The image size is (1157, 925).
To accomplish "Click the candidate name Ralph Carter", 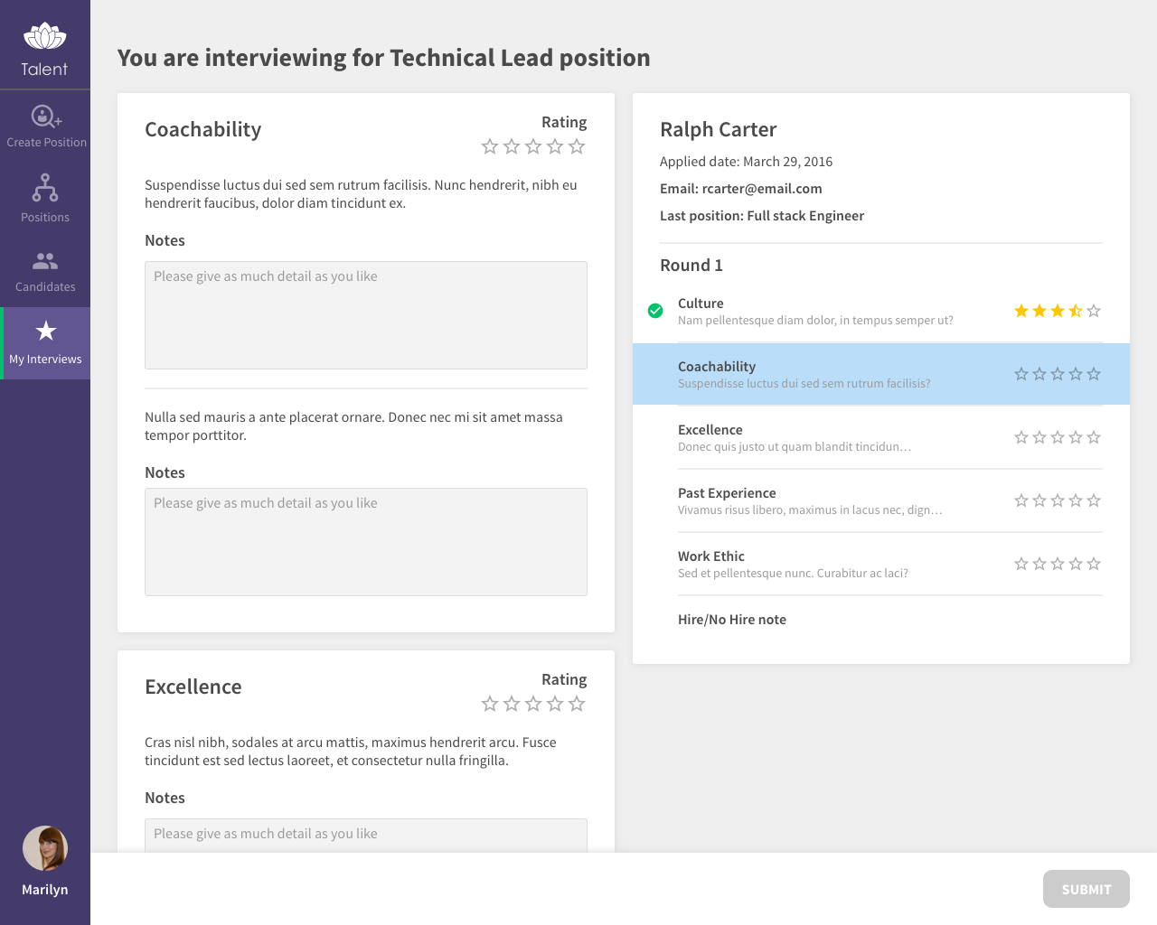I will pos(719,129).
